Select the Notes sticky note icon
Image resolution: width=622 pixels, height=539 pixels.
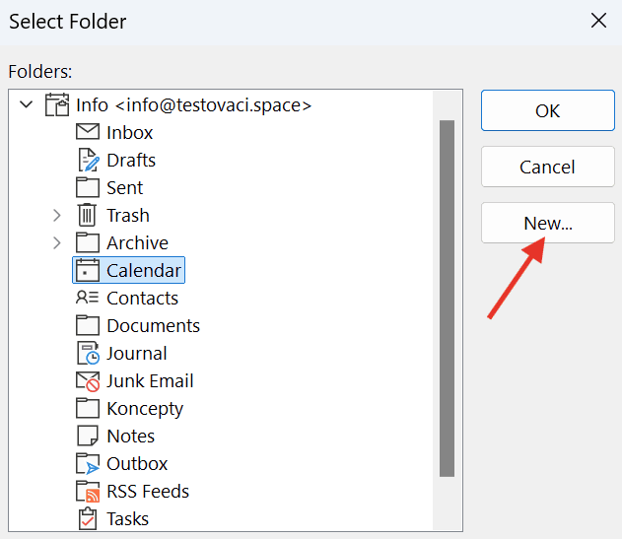88,437
